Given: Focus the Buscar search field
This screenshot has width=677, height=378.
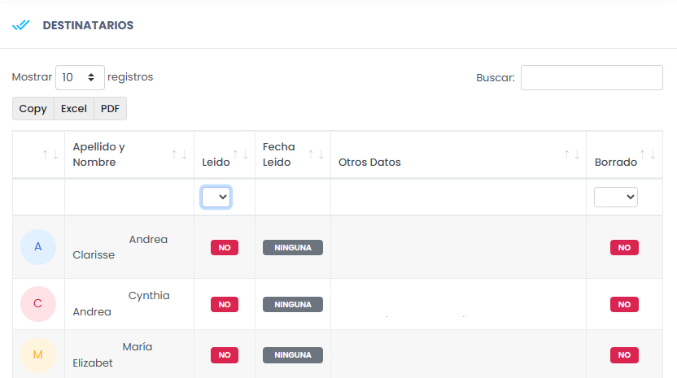Looking at the screenshot, I should point(592,78).
